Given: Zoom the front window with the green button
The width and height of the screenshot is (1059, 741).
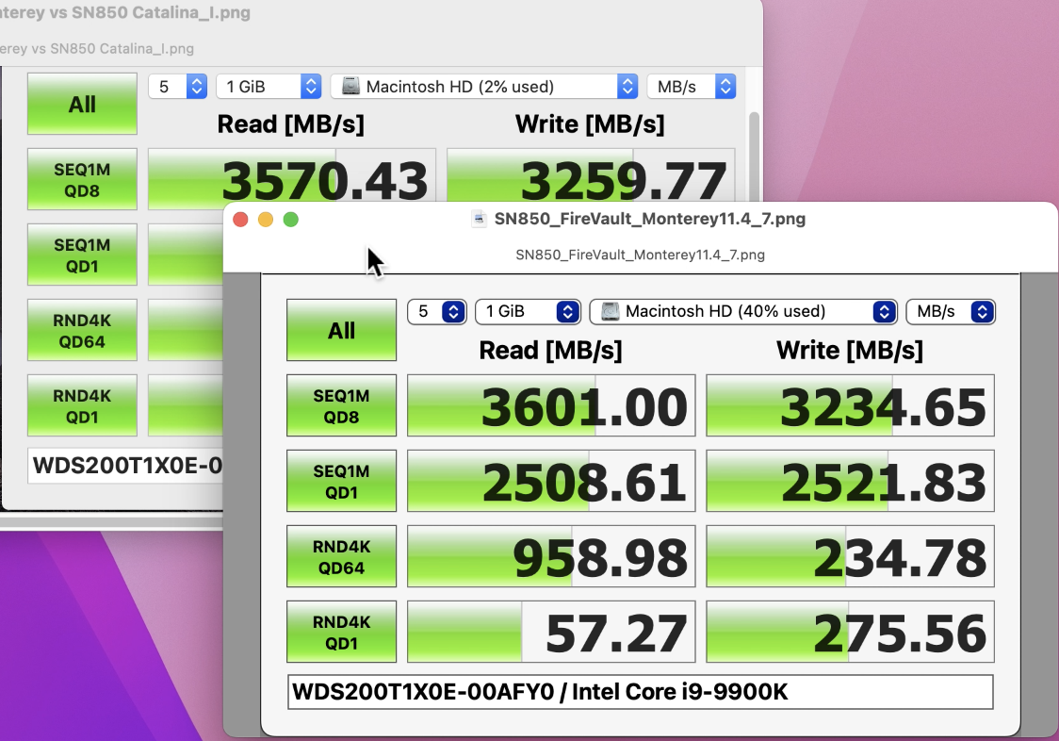Looking at the screenshot, I should [291, 220].
